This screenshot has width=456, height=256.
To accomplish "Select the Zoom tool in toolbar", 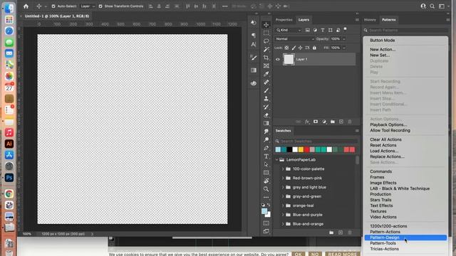I will 266,189.
